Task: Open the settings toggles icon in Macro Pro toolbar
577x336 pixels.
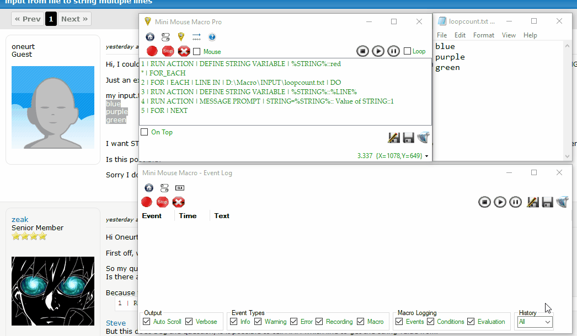Action: click(165, 37)
